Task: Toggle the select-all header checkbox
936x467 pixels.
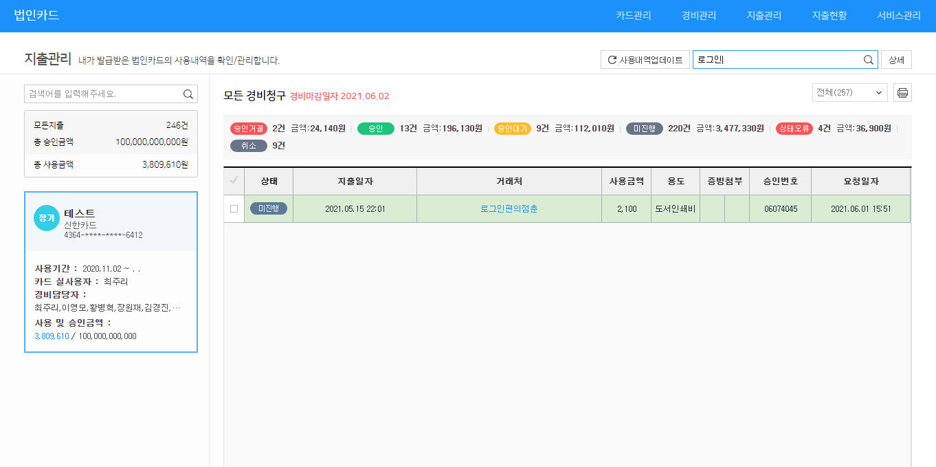Action: point(234,181)
